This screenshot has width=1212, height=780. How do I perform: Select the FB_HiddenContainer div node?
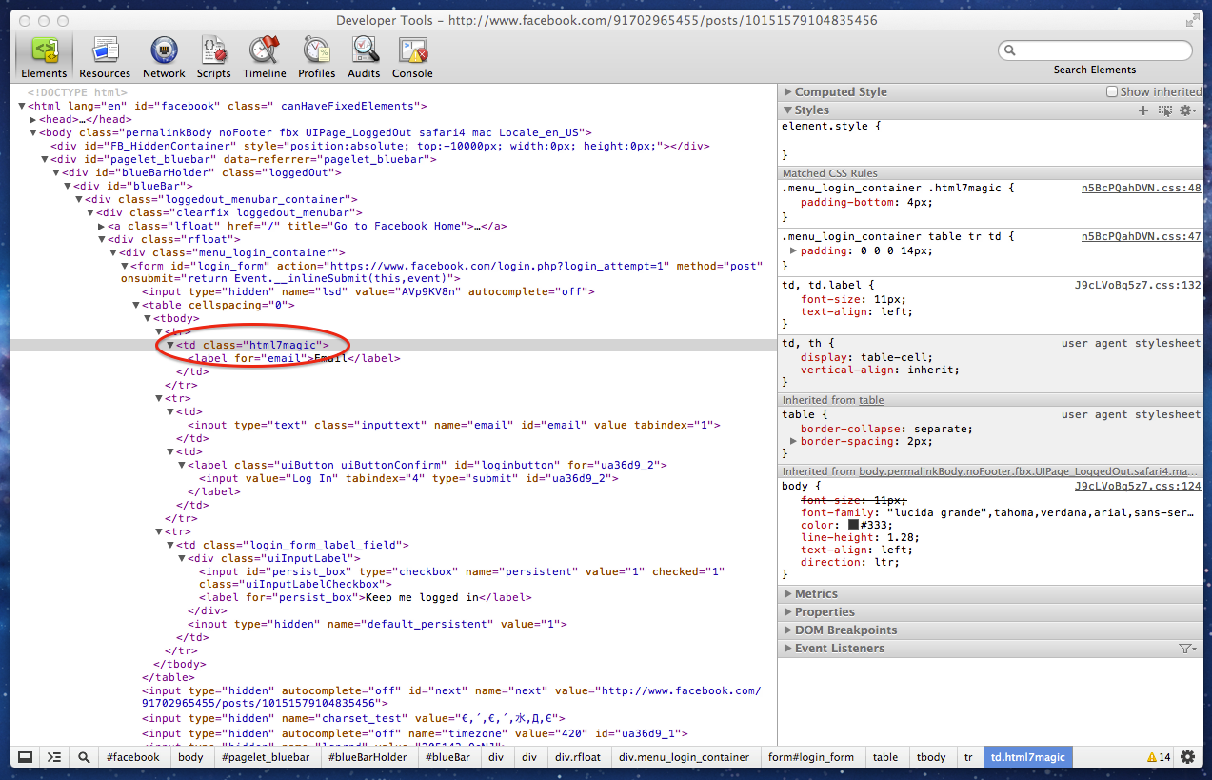(380, 146)
